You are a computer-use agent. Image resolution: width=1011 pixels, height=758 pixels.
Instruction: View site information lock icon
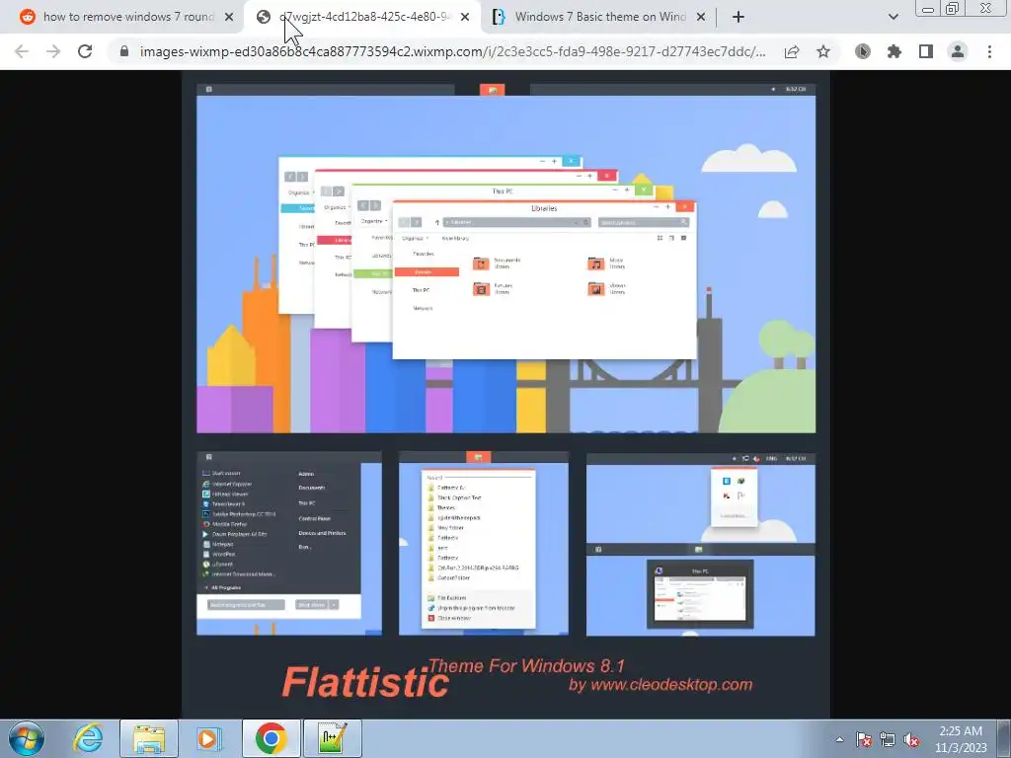click(124, 51)
